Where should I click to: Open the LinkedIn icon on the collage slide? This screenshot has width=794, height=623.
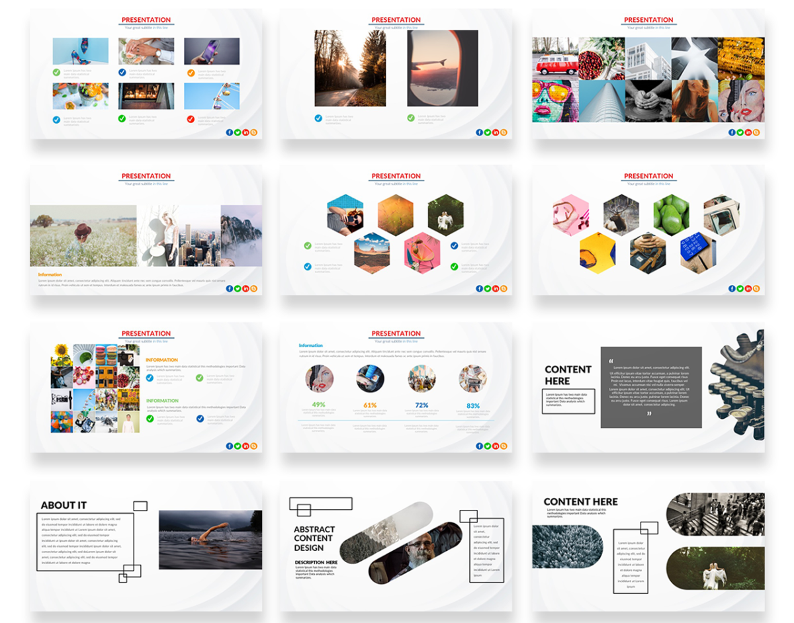tap(245, 444)
